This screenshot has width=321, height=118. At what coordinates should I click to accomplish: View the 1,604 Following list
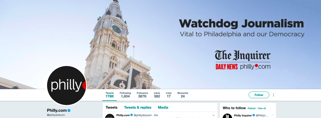125,95
